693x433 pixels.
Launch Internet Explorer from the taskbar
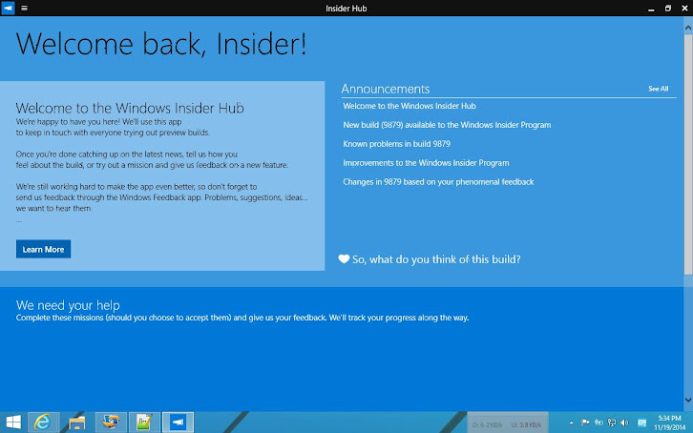pyautogui.click(x=43, y=423)
